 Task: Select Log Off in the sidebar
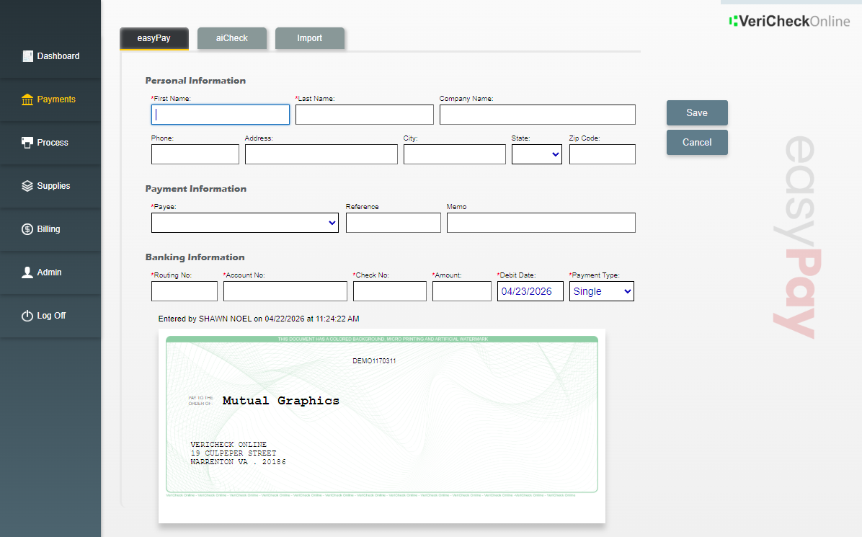coord(50,316)
